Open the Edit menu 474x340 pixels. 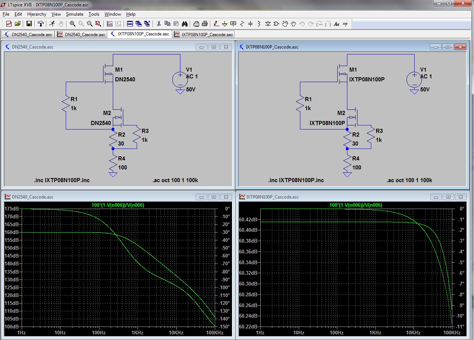click(18, 14)
